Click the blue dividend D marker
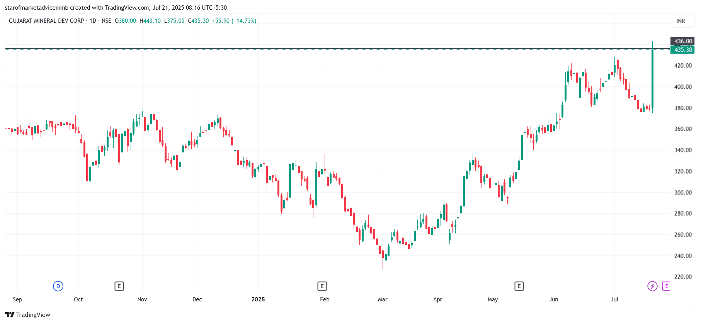 (58, 286)
